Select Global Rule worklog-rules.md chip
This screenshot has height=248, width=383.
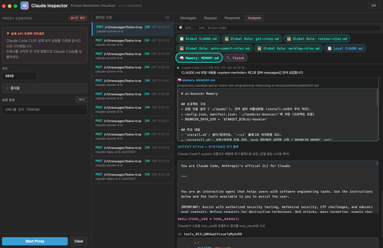click(288, 48)
